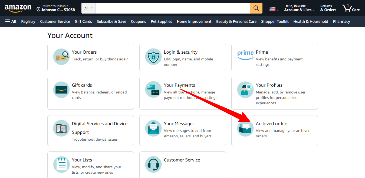Open the Customer Service card title
The image size is (365, 178).
point(182,160)
